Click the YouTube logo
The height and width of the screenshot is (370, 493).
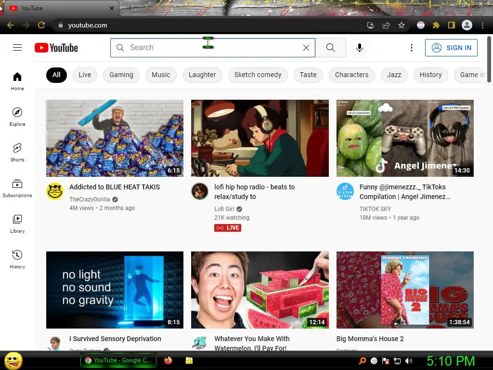click(x=56, y=48)
